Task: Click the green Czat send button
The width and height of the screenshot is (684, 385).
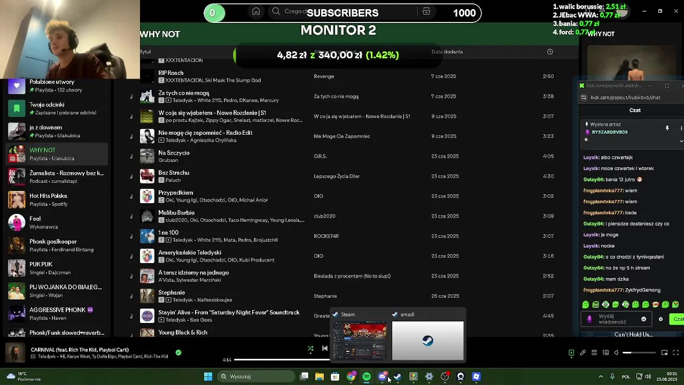Action: [x=678, y=319]
